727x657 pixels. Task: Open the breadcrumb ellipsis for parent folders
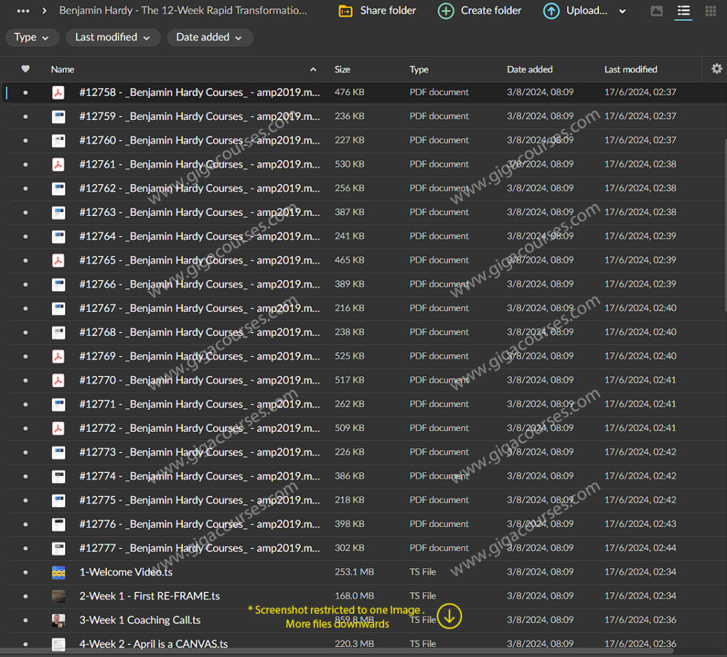click(x=23, y=11)
